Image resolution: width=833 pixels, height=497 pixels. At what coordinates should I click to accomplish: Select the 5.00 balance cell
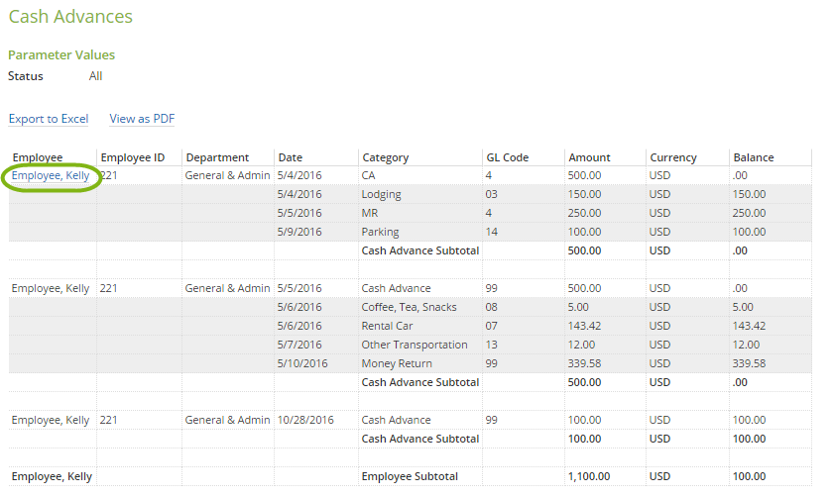coord(743,307)
